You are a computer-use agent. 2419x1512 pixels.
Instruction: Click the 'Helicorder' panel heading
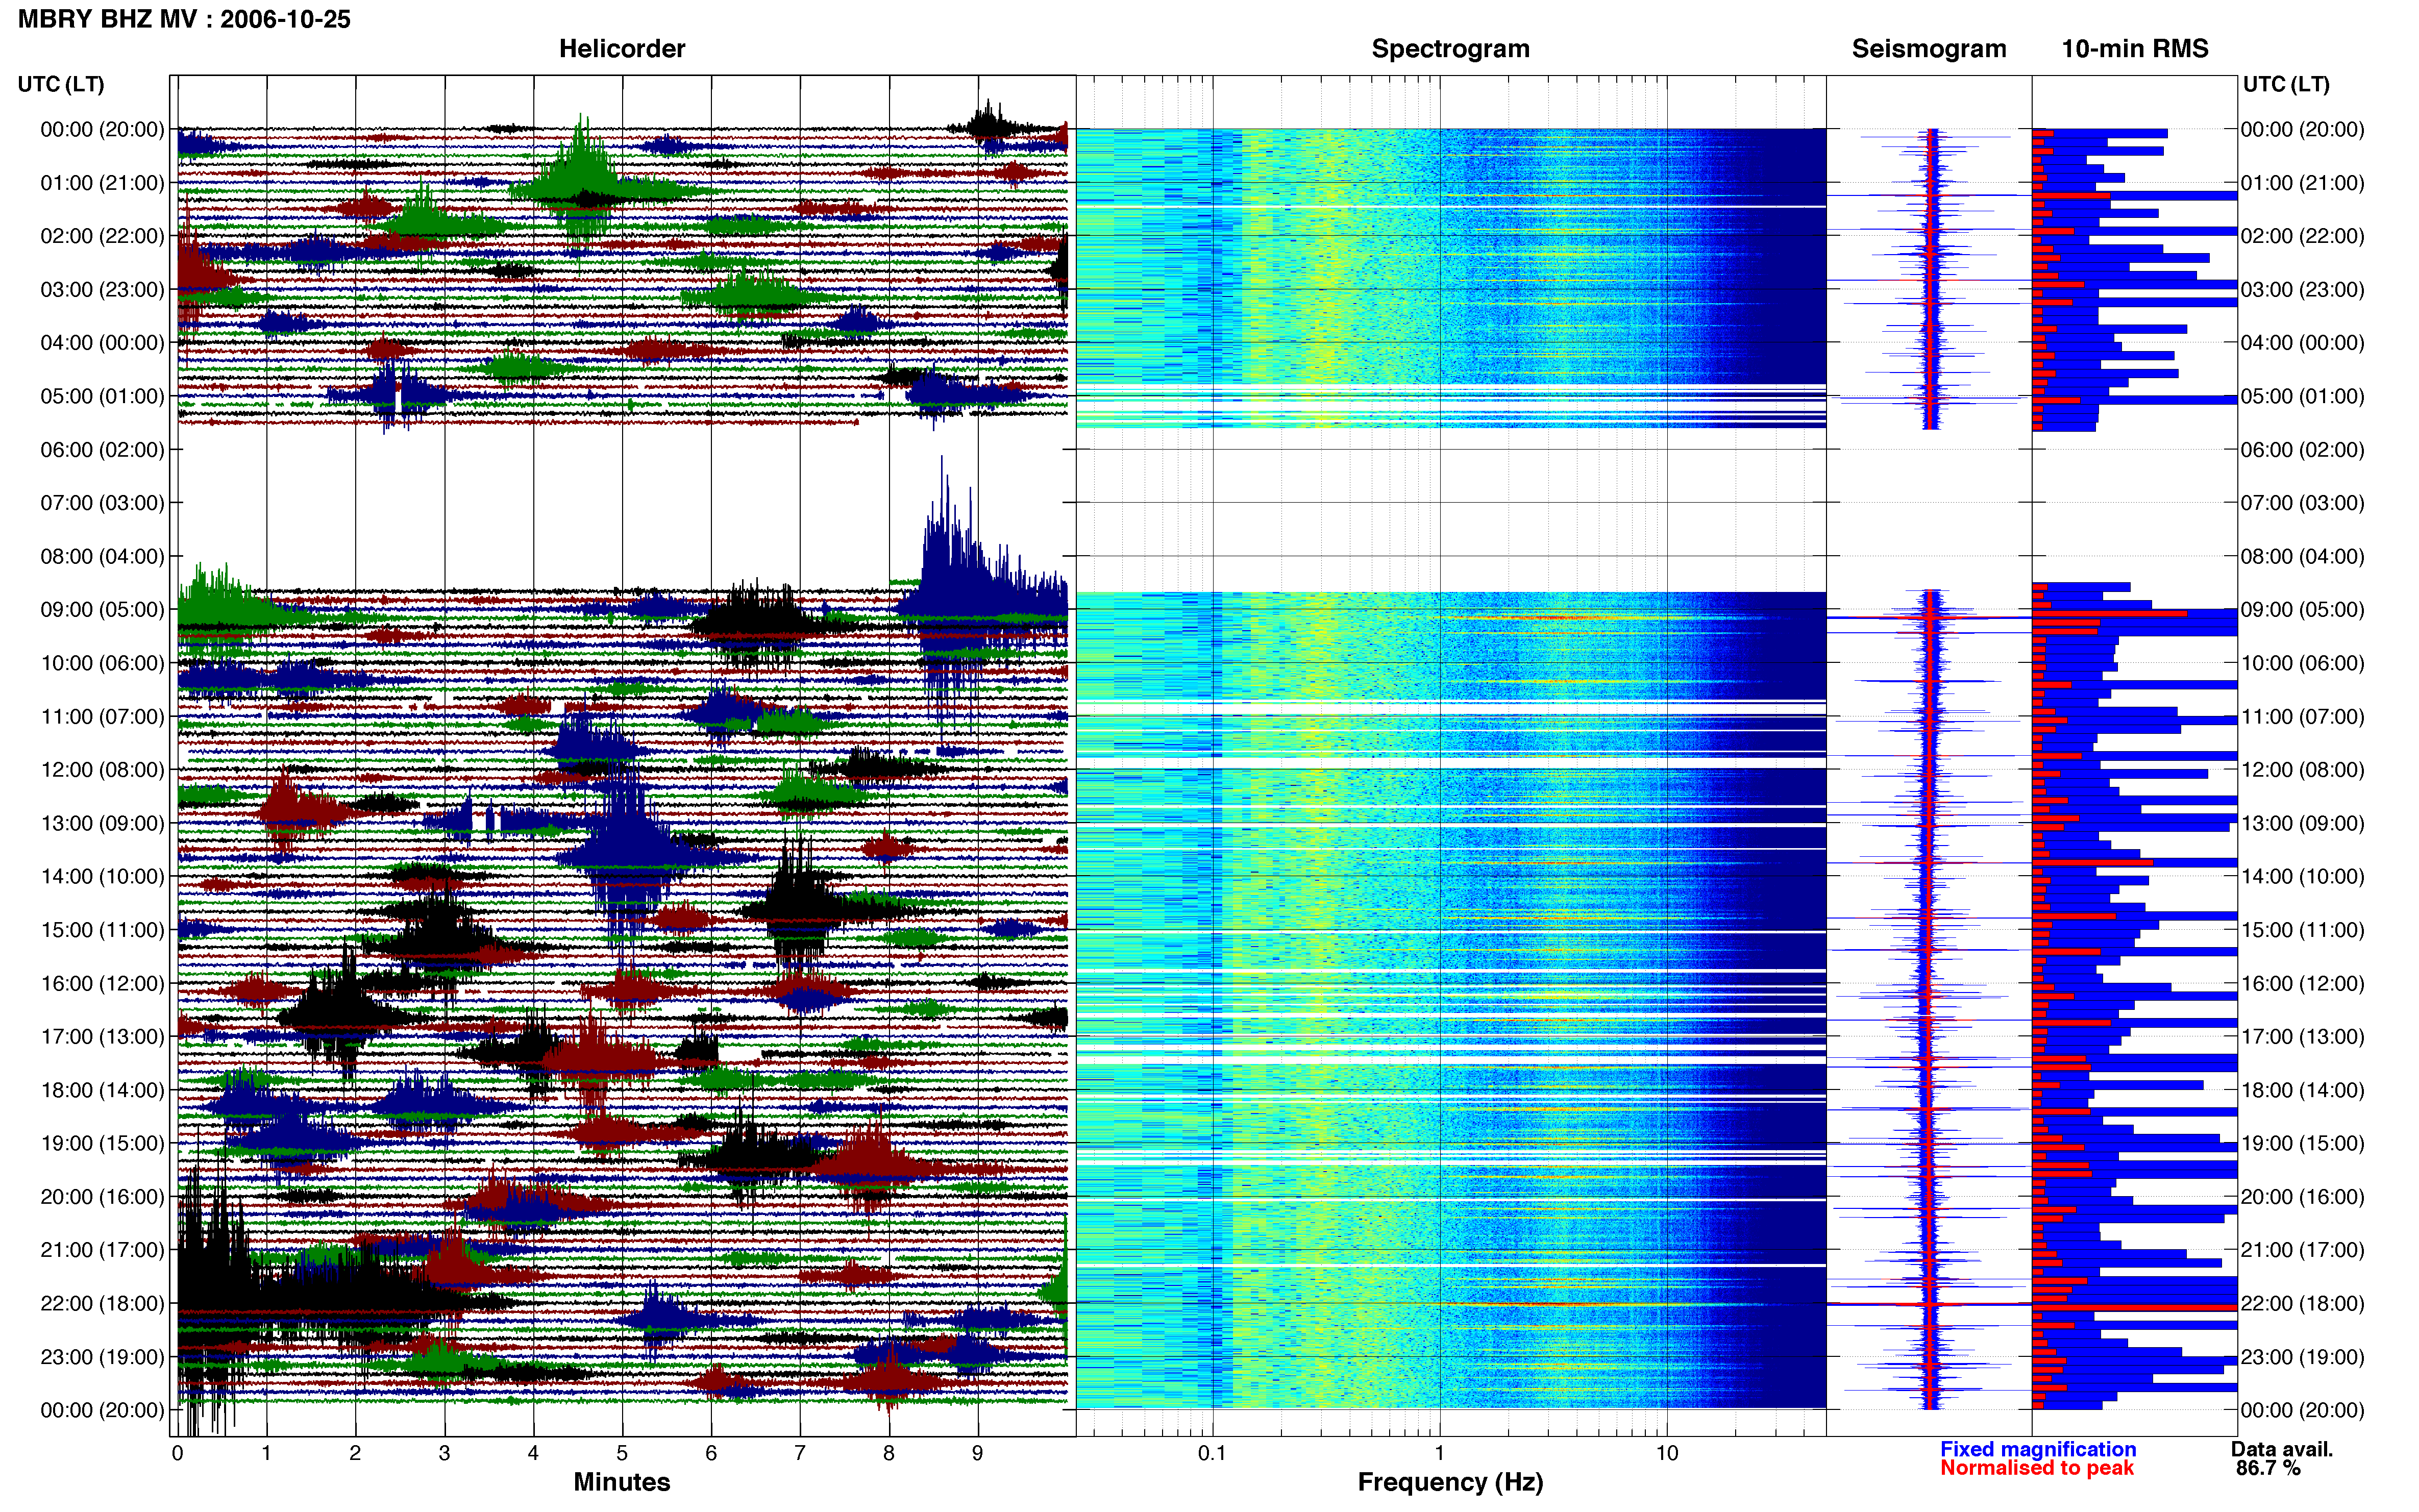622,49
